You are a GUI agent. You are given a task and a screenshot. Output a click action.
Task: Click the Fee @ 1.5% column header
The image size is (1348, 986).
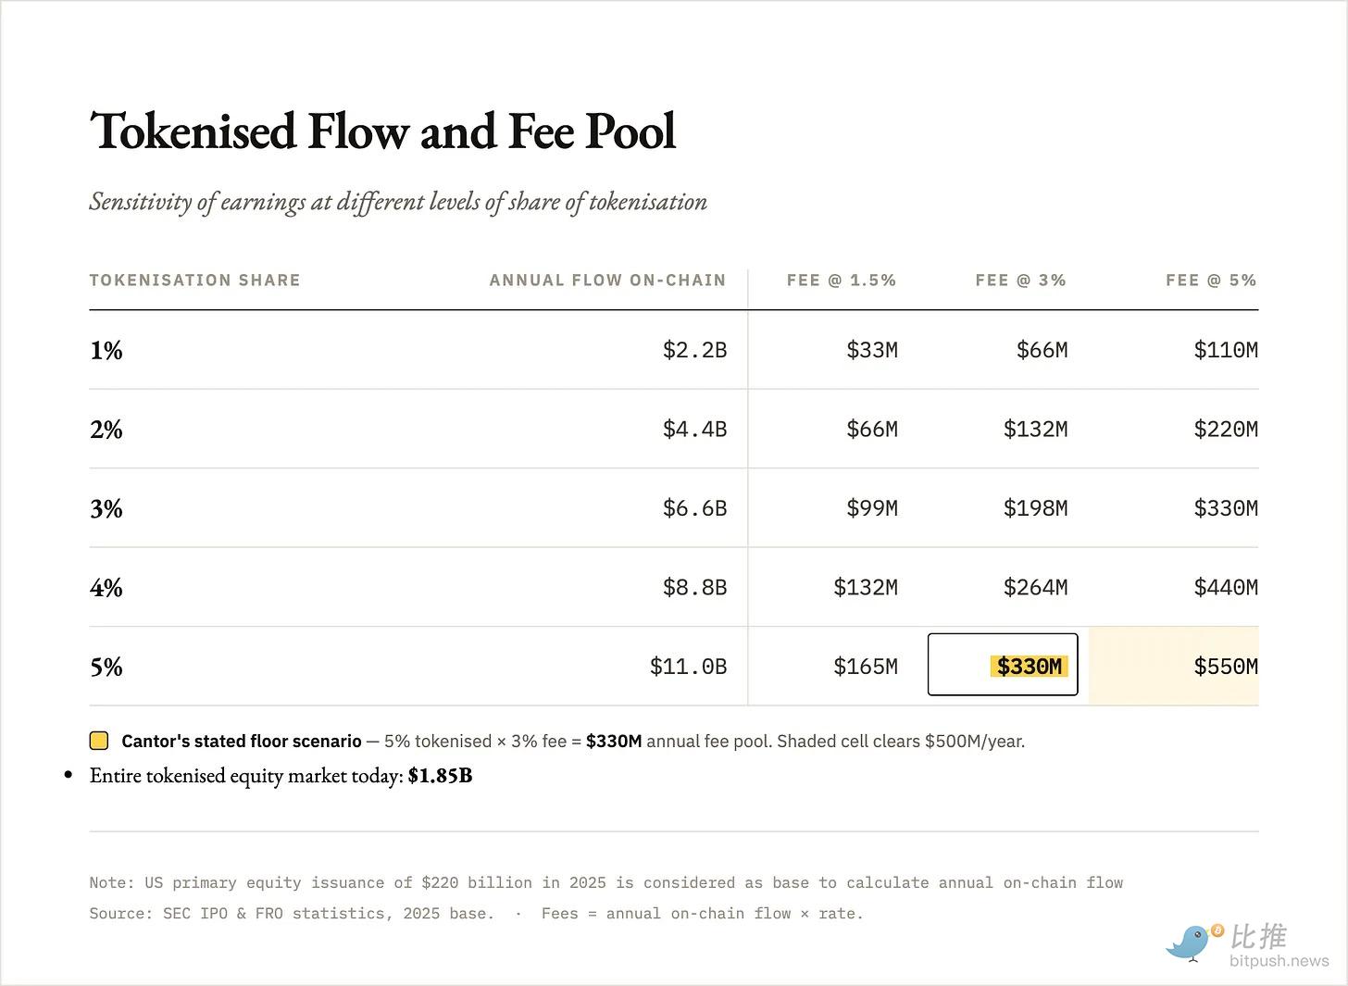pyautogui.click(x=842, y=280)
